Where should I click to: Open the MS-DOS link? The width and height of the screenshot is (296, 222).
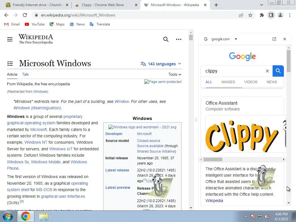point(44,190)
